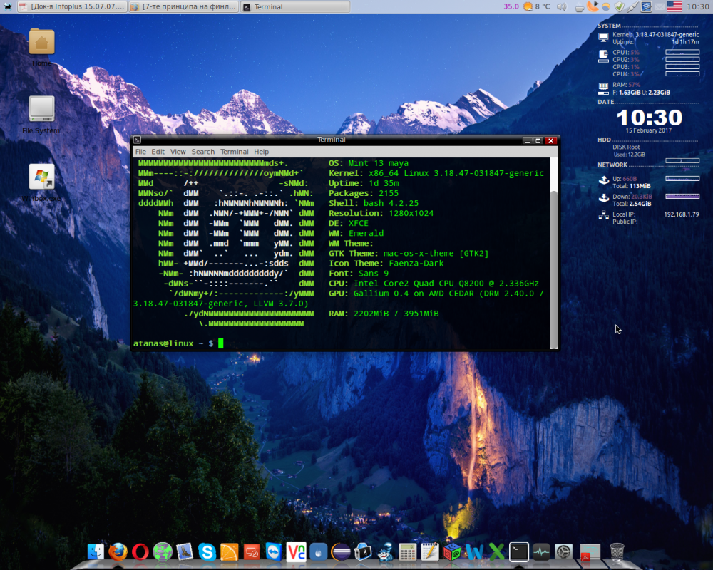The width and height of the screenshot is (713, 570).
Task: Open the blue flame app in dock
Action: coord(318,551)
